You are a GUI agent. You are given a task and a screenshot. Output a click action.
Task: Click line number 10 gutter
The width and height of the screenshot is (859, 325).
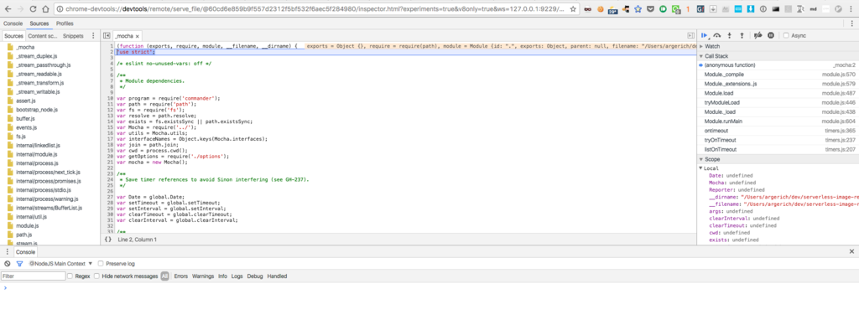point(111,98)
